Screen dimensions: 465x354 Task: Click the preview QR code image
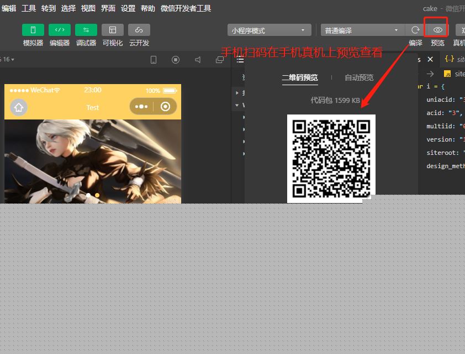point(331,158)
